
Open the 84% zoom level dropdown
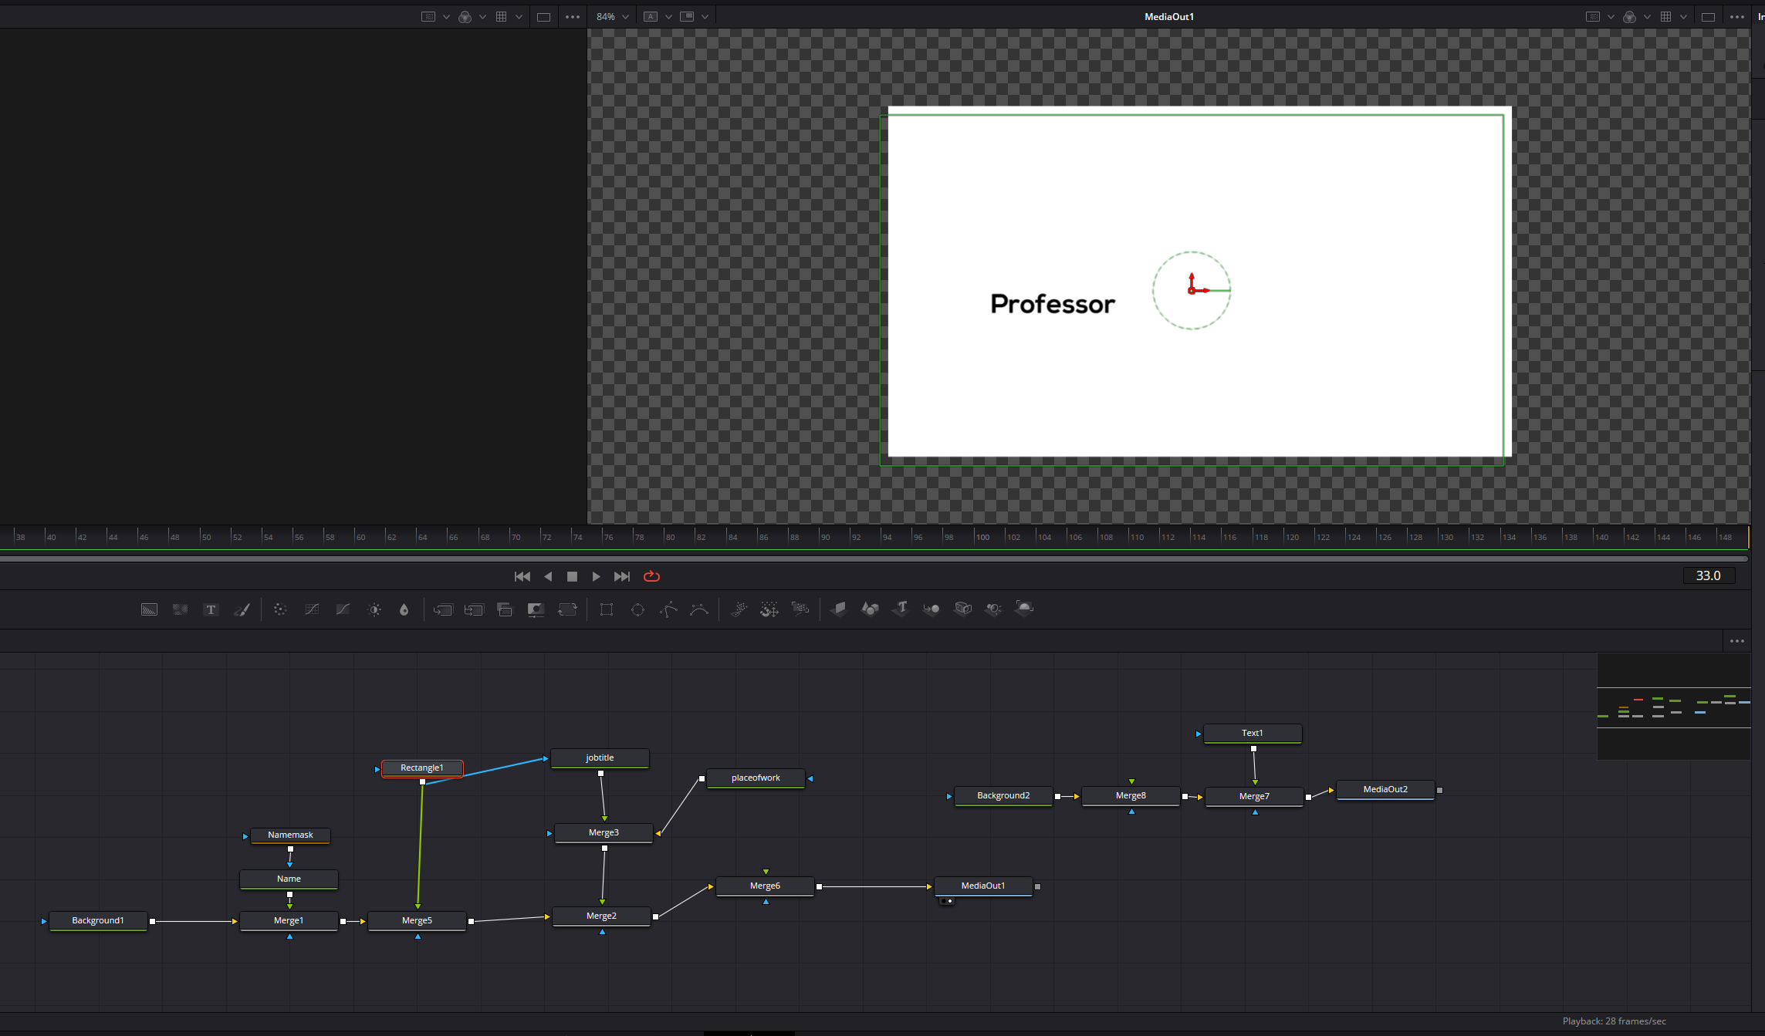[613, 17]
